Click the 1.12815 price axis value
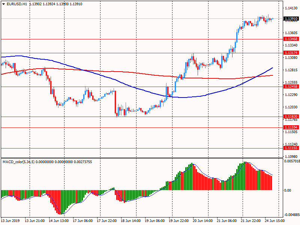Image resolution: width=300 pixels, height=225 pixels. click(x=291, y=70)
